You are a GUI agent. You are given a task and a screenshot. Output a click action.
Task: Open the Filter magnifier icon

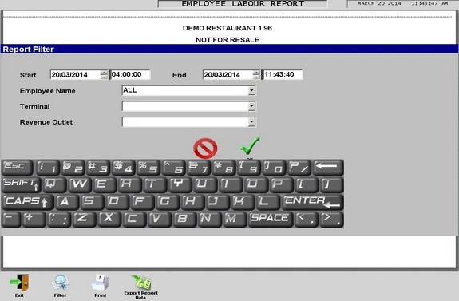pos(61,283)
